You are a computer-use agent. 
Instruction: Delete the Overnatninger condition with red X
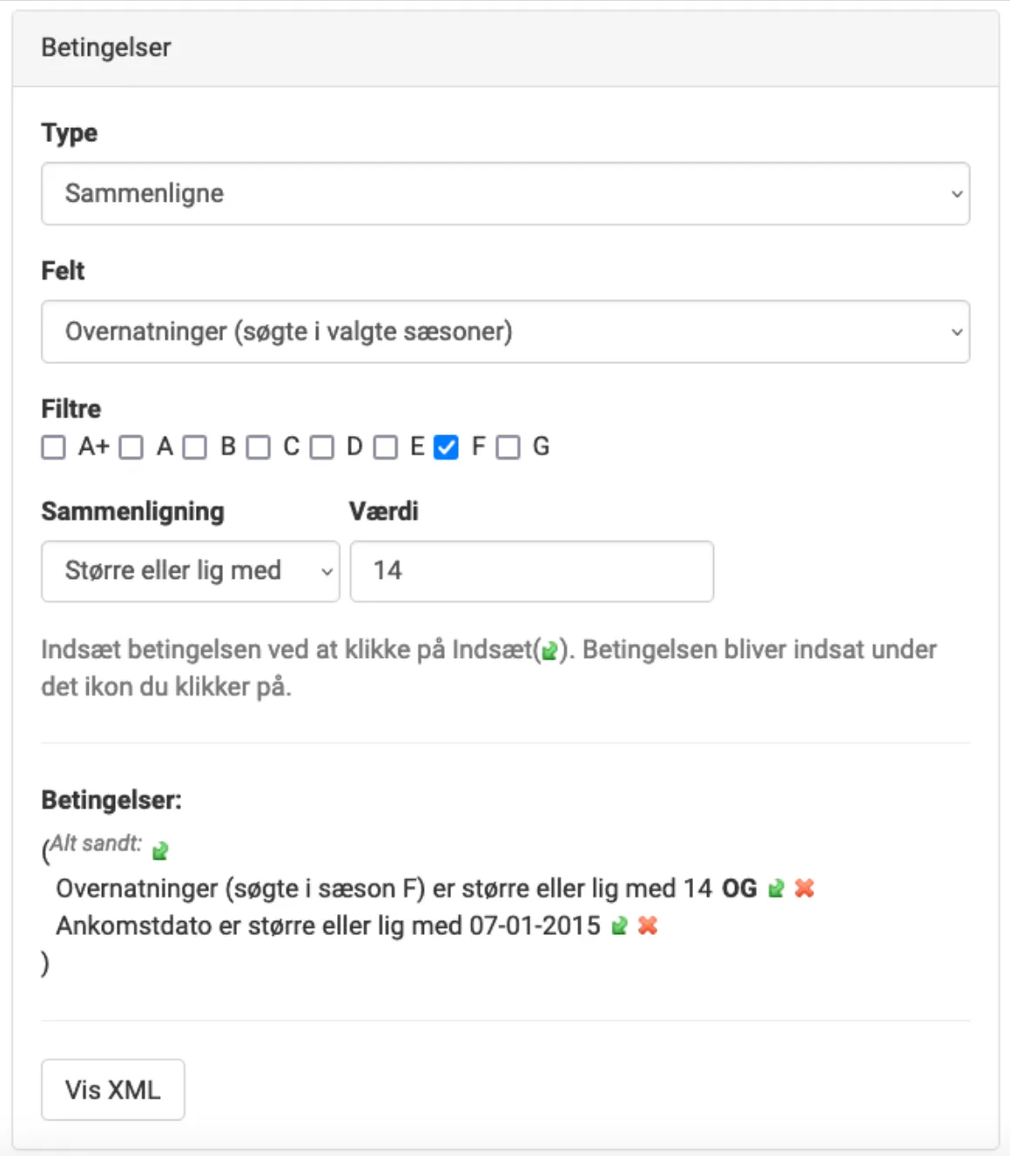[x=805, y=889]
